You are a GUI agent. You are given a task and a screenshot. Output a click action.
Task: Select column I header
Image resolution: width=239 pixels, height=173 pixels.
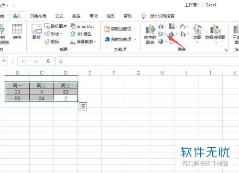coord(186,73)
